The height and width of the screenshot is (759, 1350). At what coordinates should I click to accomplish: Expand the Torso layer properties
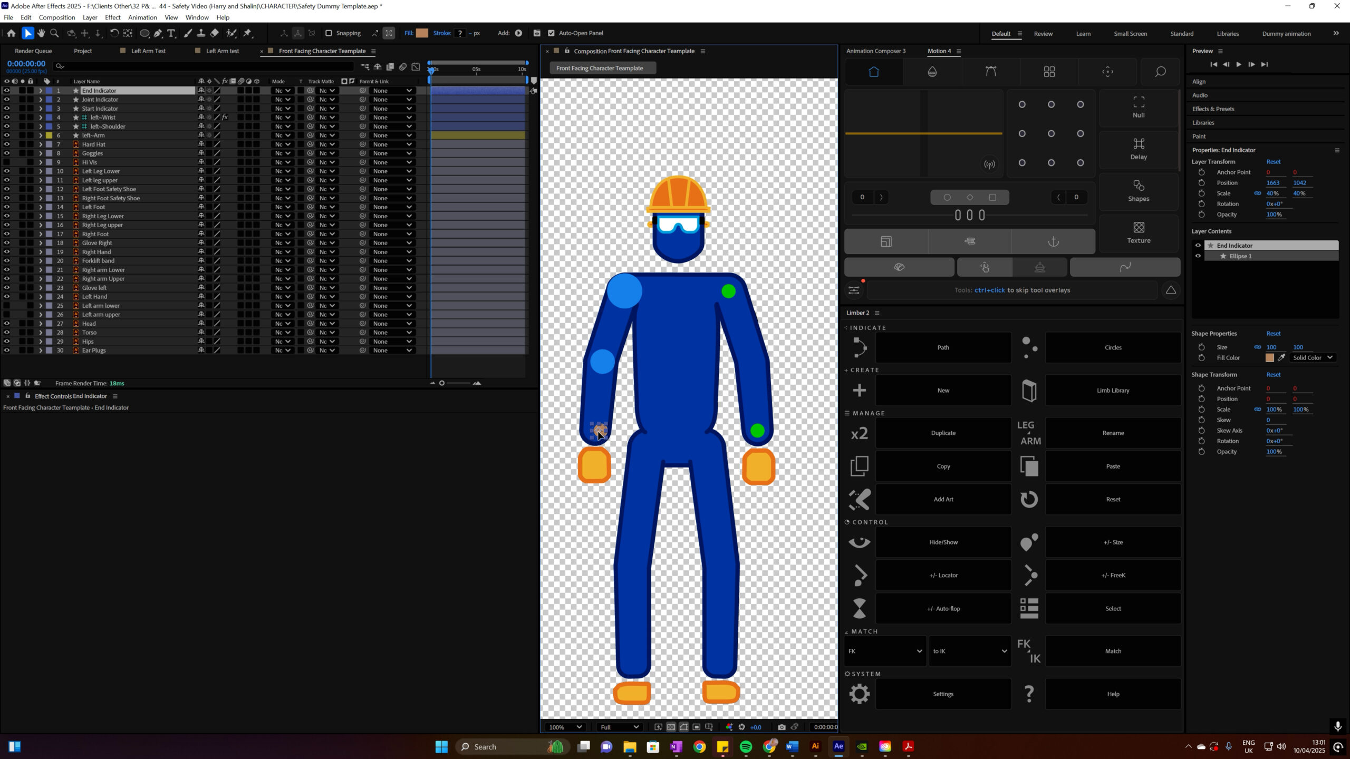(x=41, y=333)
